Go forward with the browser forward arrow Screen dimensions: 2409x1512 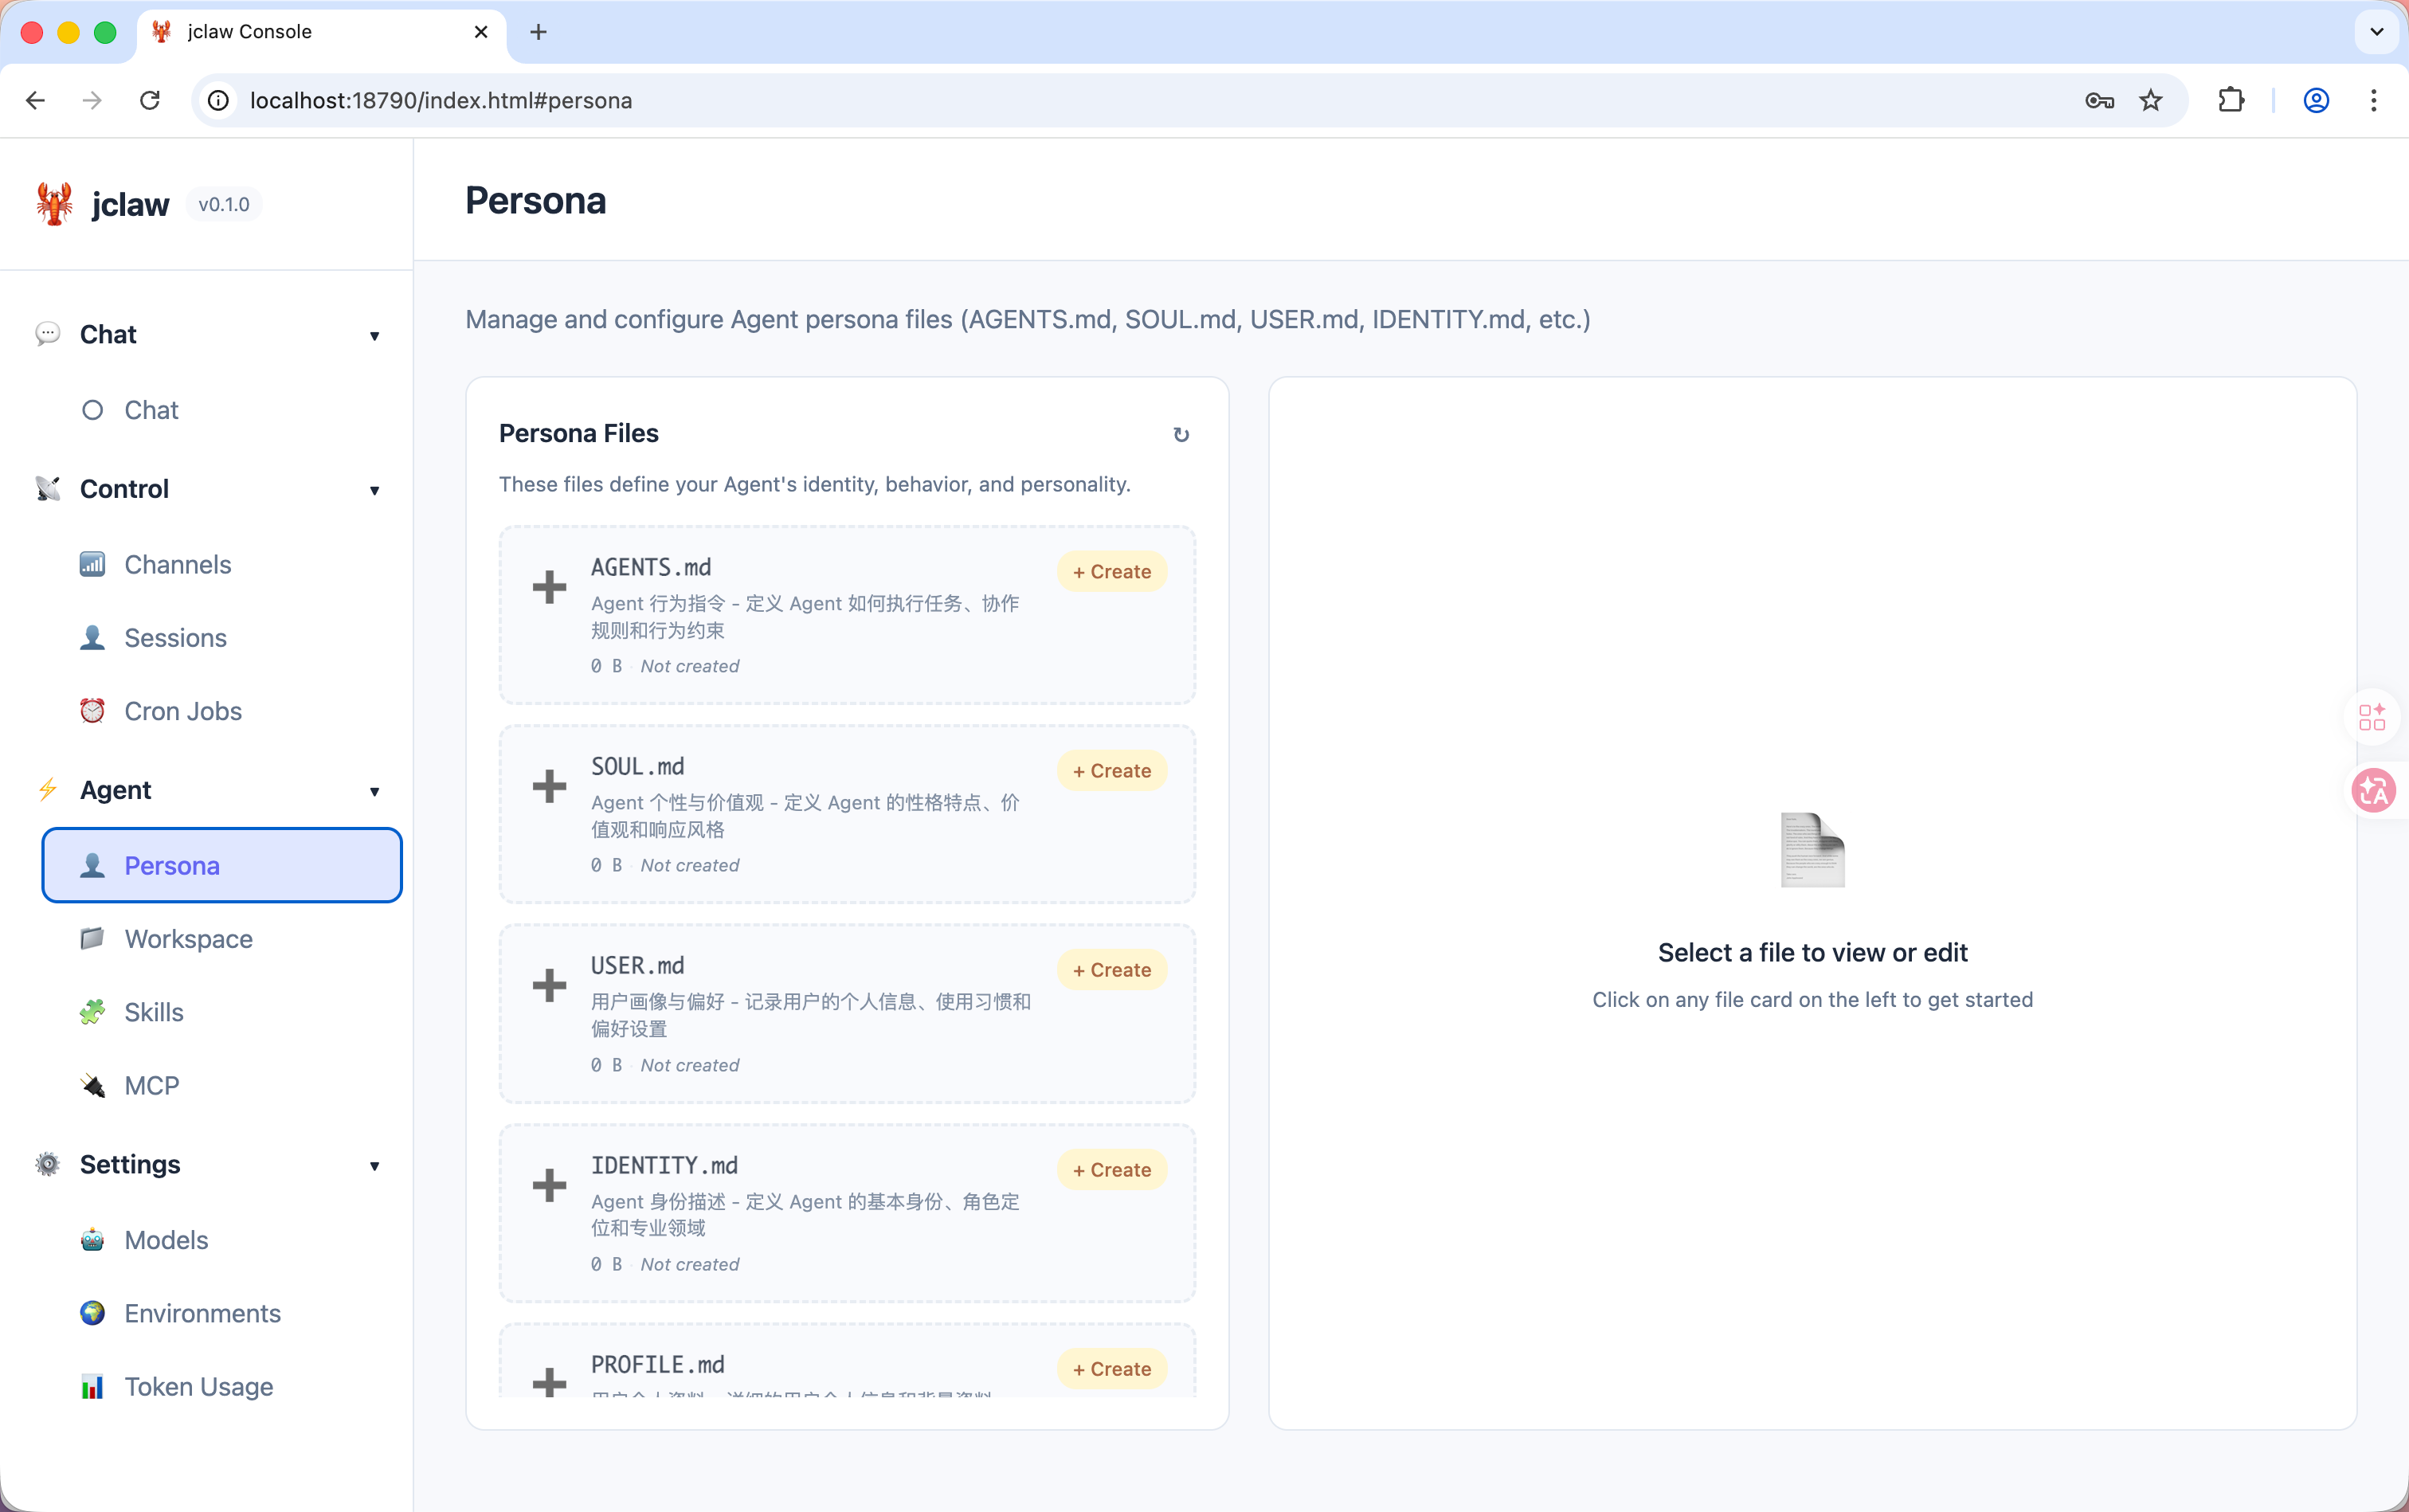[92, 100]
